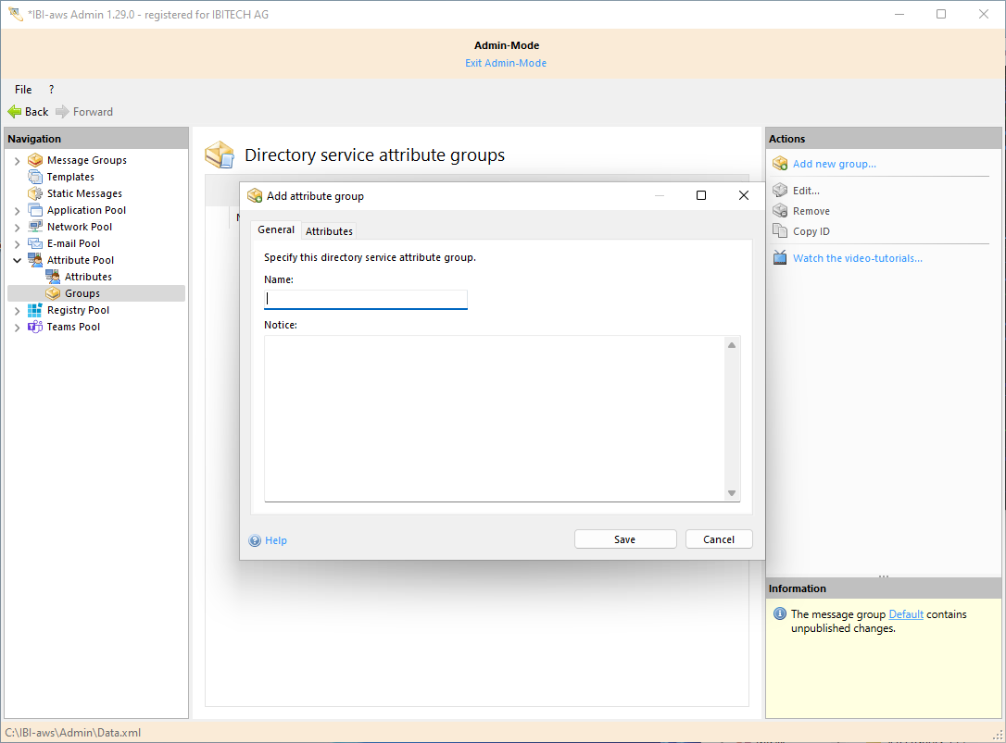Click the Exit Admin-Mode link
The image size is (1006, 743).
(x=505, y=63)
